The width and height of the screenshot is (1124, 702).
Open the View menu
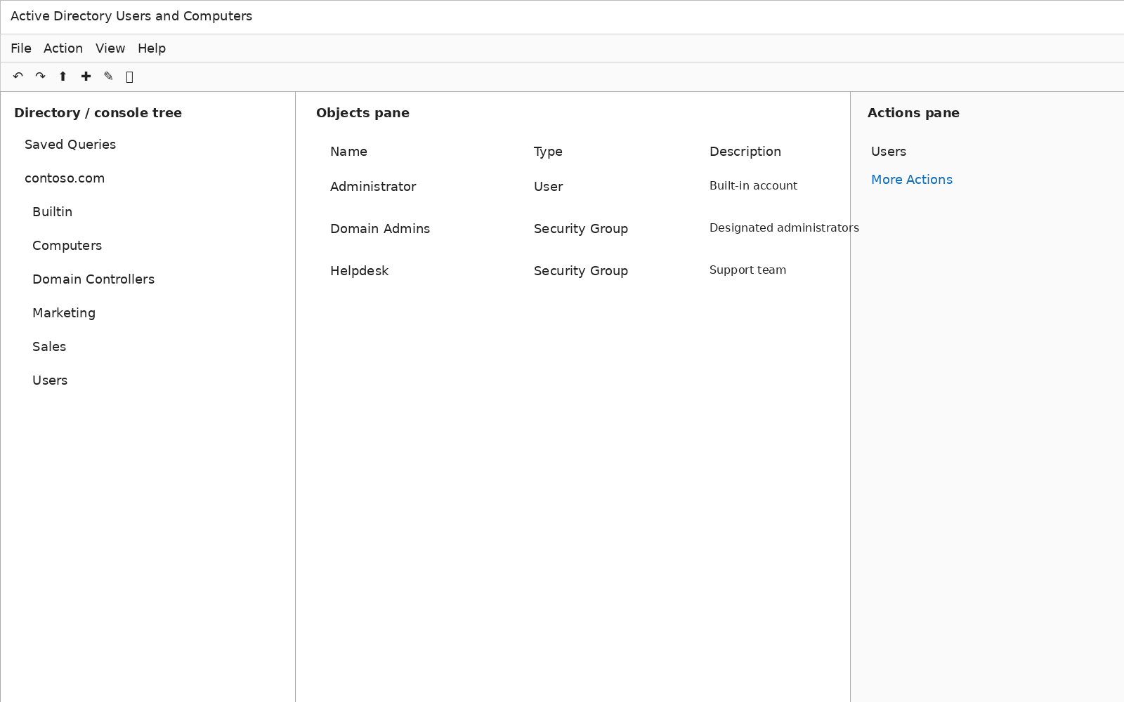[x=110, y=48]
